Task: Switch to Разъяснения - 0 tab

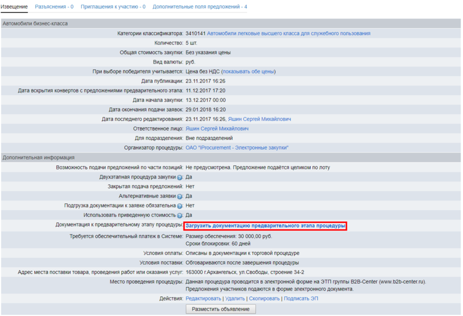Action: (x=54, y=7)
